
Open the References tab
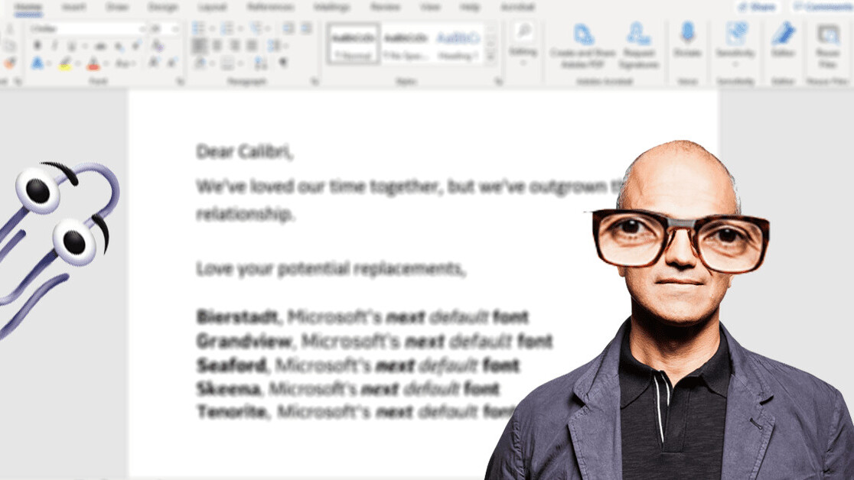270,7
